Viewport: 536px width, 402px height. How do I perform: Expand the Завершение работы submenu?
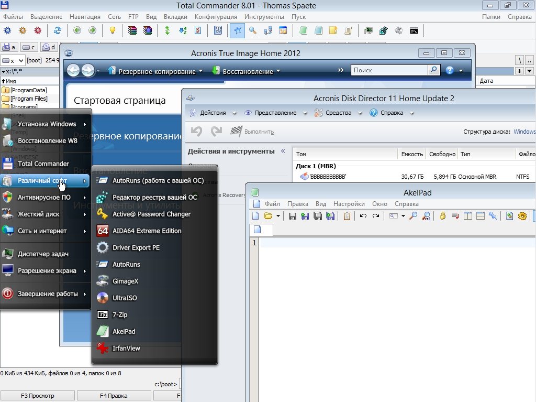(x=47, y=294)
